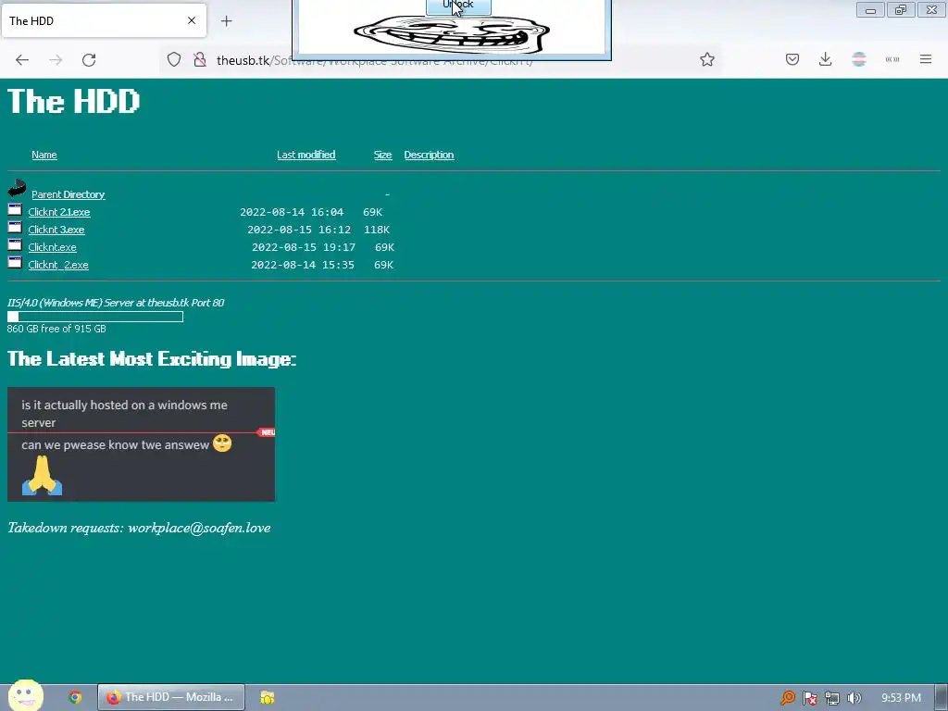Click the 860 GB free of 915 GB text
948x711 pixels.
[56, 329]
